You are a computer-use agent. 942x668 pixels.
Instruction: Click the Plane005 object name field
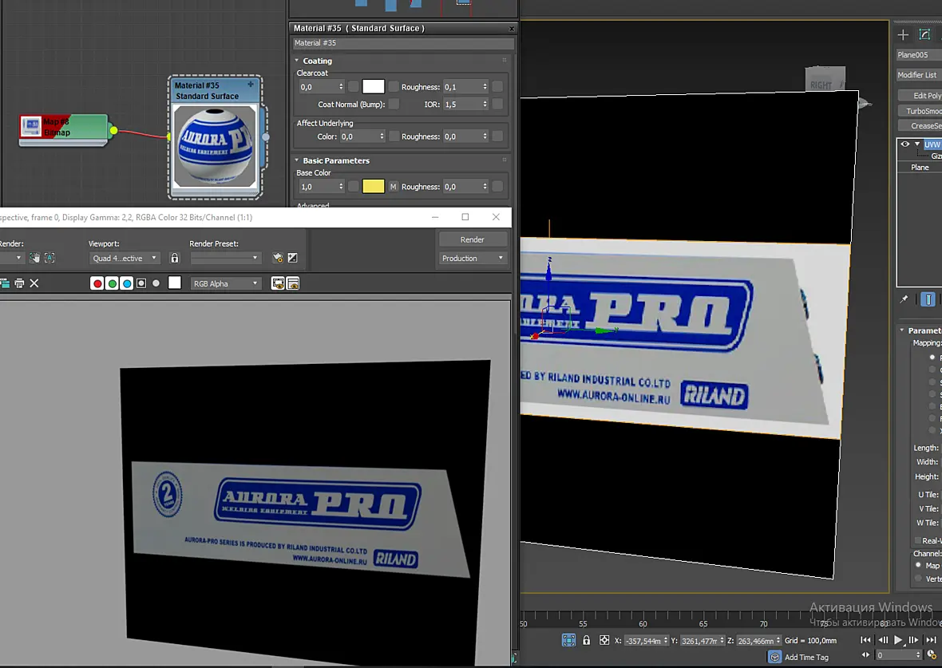pyautogui.click(x=919, y=54)
